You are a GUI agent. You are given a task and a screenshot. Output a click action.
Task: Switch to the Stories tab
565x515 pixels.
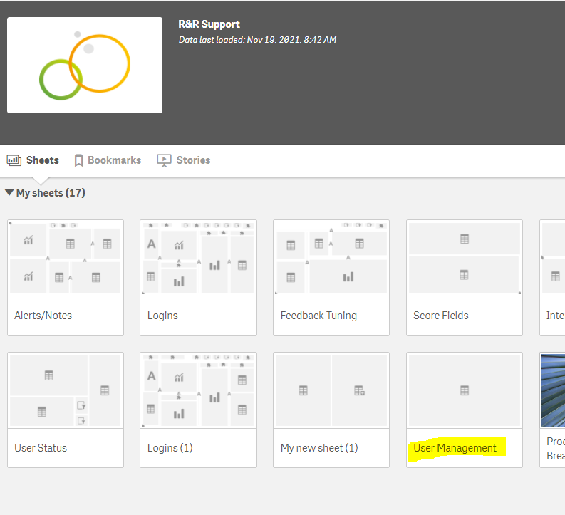[183, 160]
